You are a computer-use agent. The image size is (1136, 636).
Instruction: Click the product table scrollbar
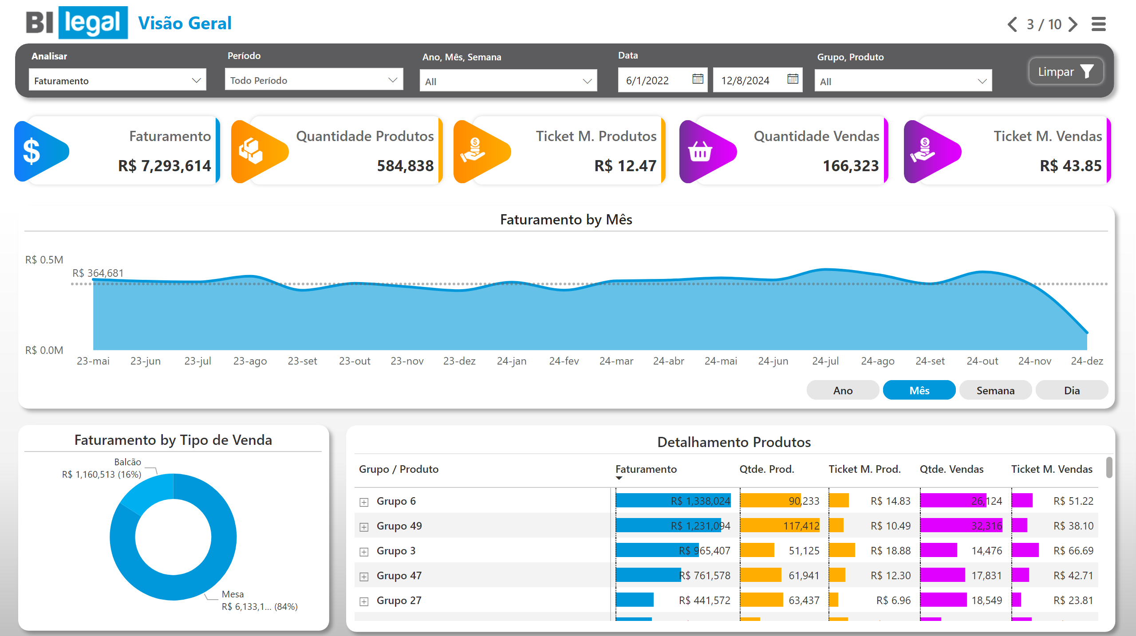click(1108, 468)
